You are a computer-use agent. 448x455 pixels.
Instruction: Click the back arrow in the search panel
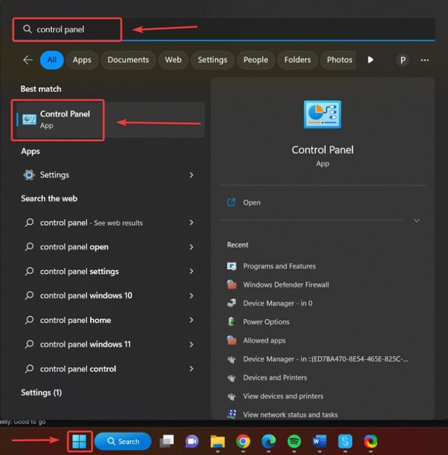pyautogui.click(x=28, y=60)
